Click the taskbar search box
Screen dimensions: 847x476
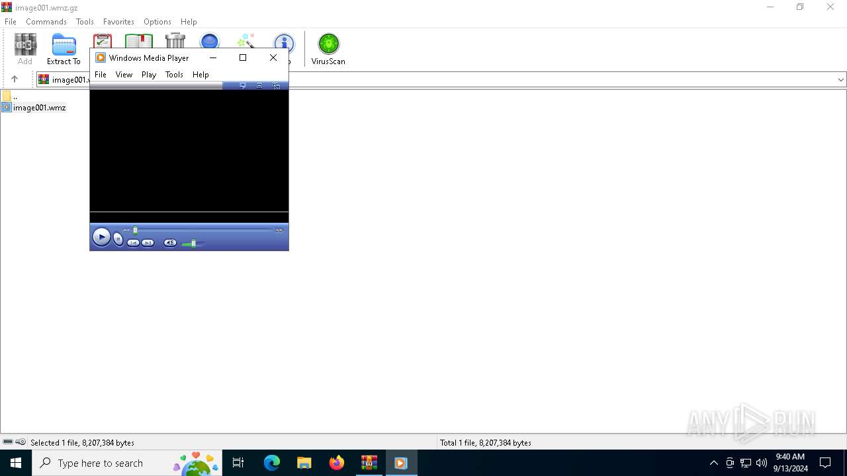click(127, 463)
